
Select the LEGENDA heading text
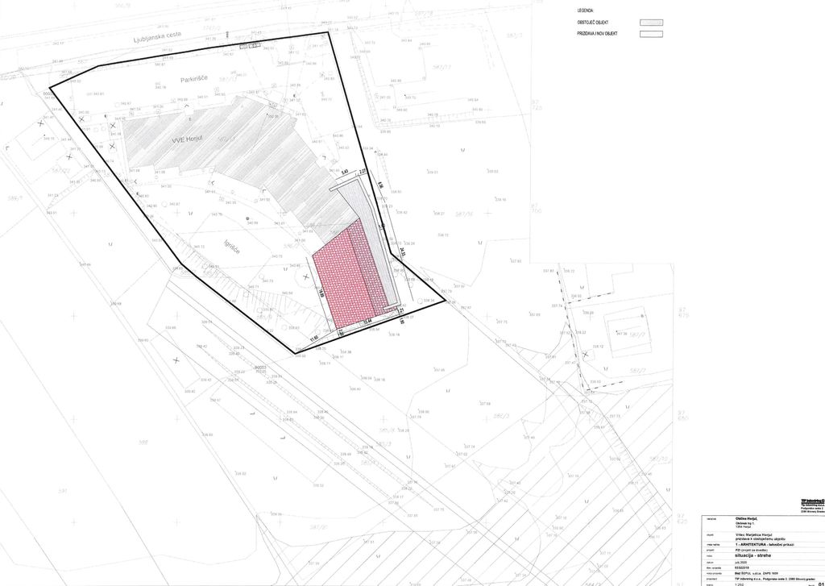tap(586, 10)
